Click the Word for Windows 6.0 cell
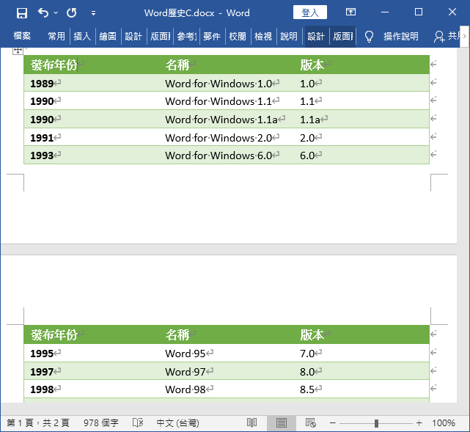This screenshot has width=470, height=432. [219, 155]
